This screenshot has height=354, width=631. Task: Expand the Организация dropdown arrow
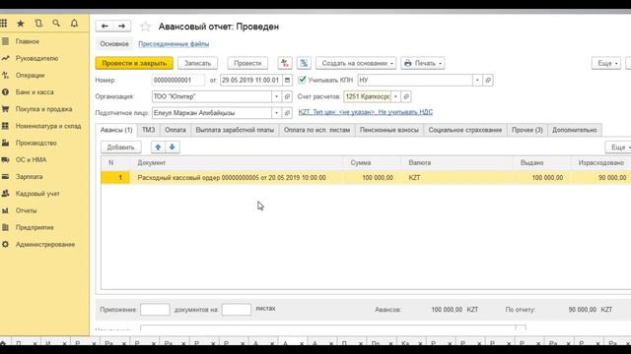tap(276, 96)
